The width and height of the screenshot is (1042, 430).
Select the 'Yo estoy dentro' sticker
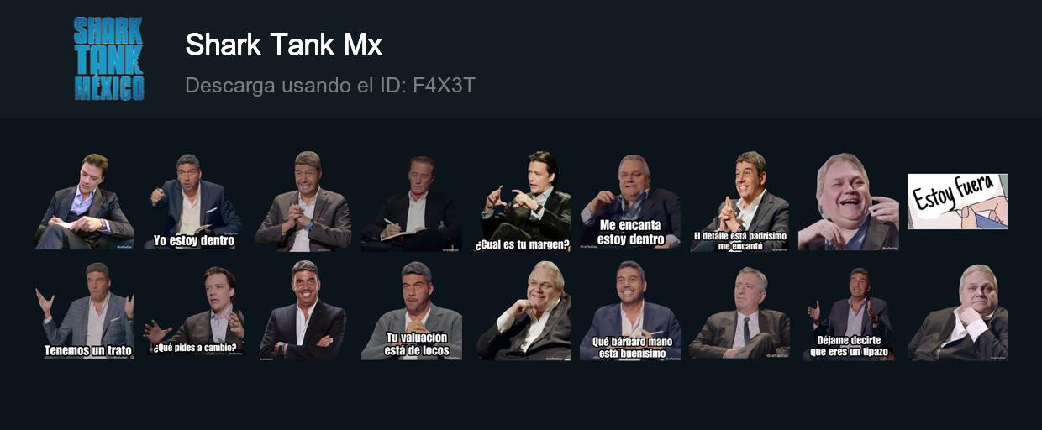click(193, 202)
